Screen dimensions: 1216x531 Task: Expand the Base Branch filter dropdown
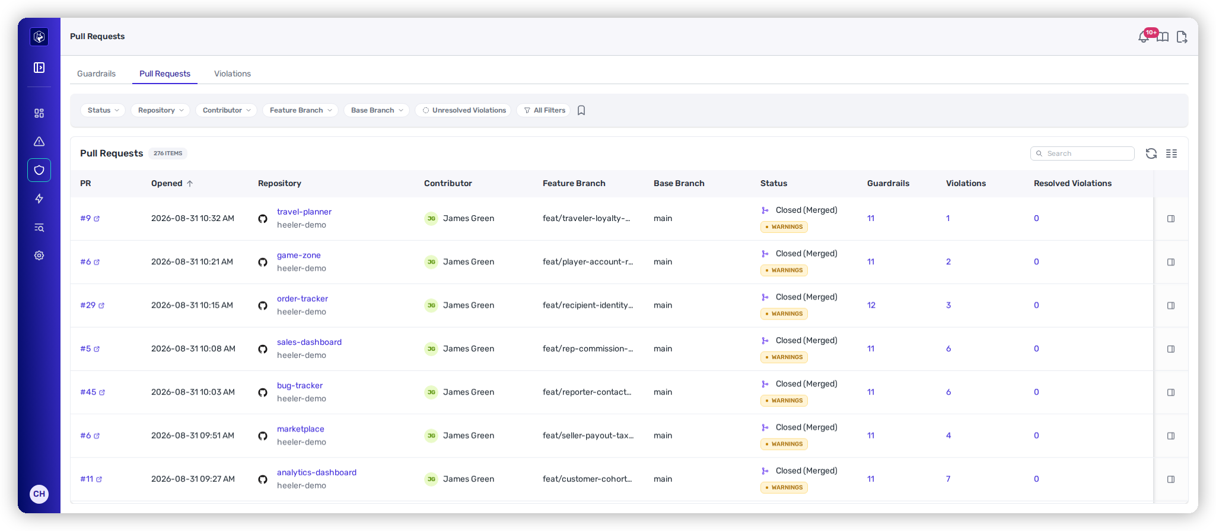[x=377, y=110]
